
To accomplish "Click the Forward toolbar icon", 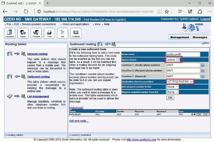I will (x=36, y=33).
